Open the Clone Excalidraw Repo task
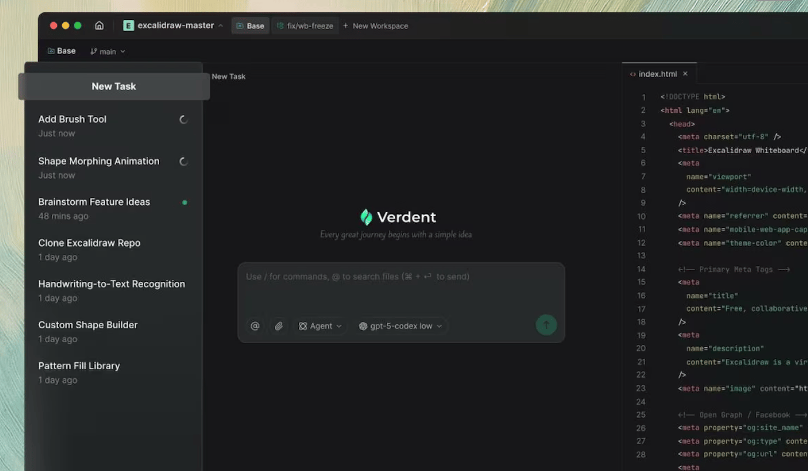This screenshot has width=808, height=471. click(113, 250)
